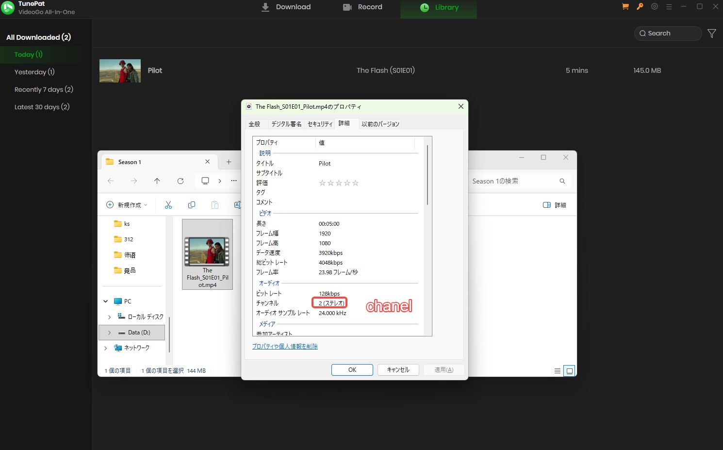
Task: Switch to the セキュリティ properties tab
Action: coord(319,124)
